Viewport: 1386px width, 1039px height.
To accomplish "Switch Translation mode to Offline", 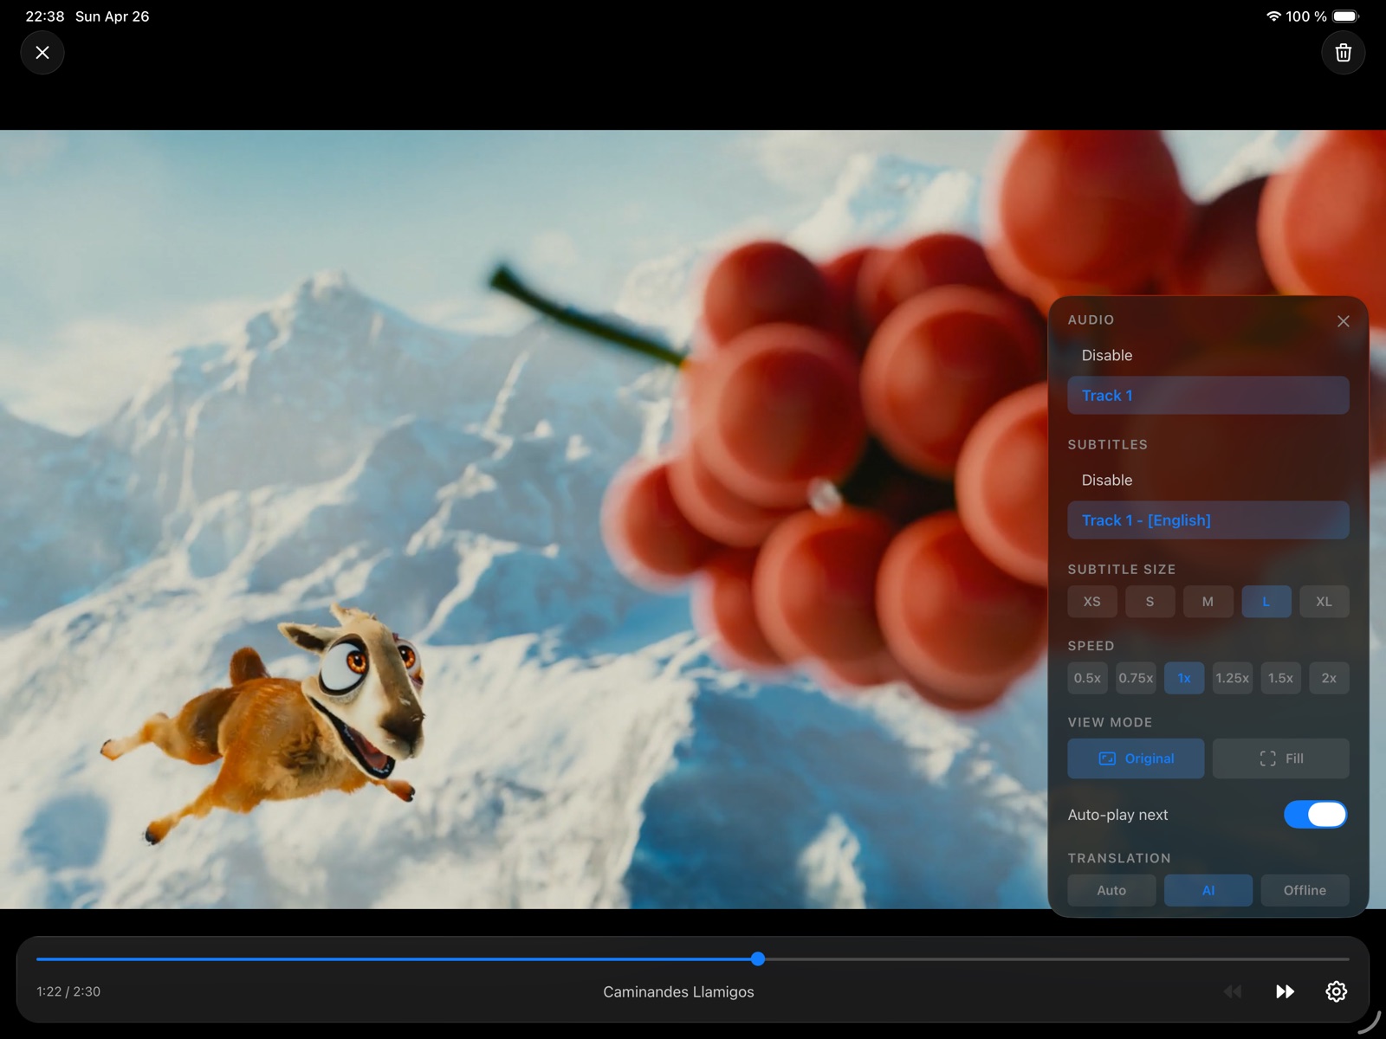I will tap(1305, 890).
